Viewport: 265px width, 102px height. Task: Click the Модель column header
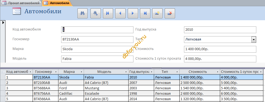pos(106,72)
